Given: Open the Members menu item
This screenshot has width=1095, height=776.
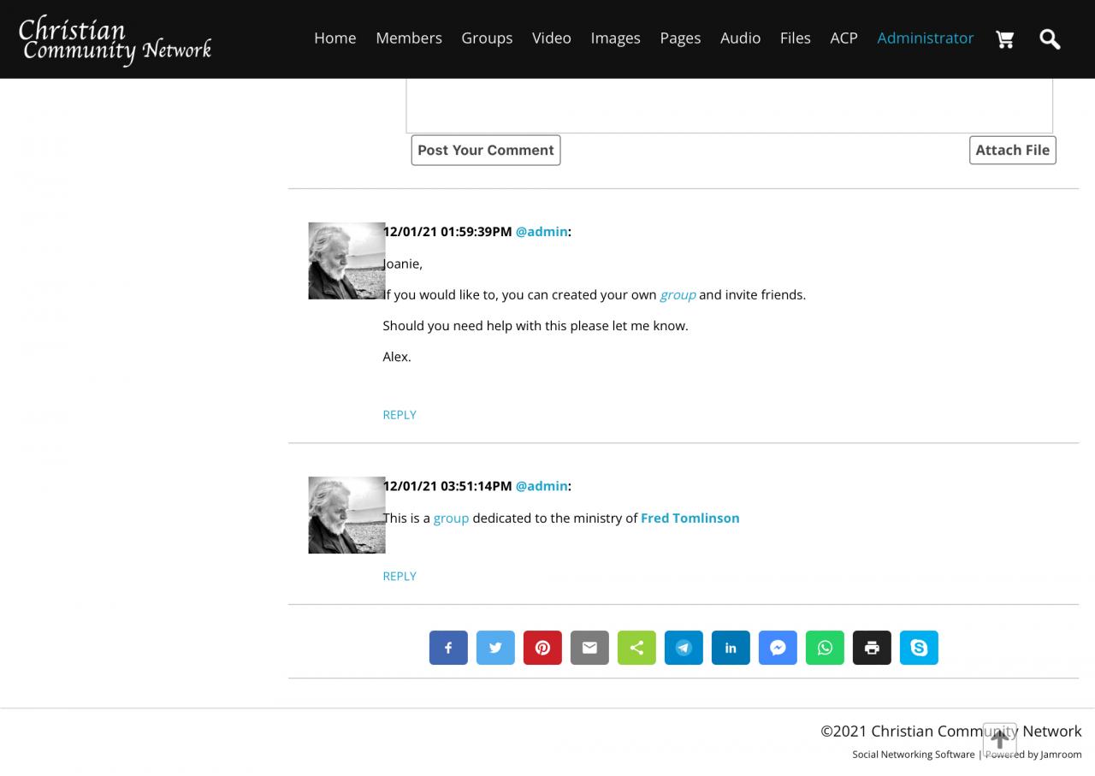Looking at the screenshot, I should [x=409, y=39].
